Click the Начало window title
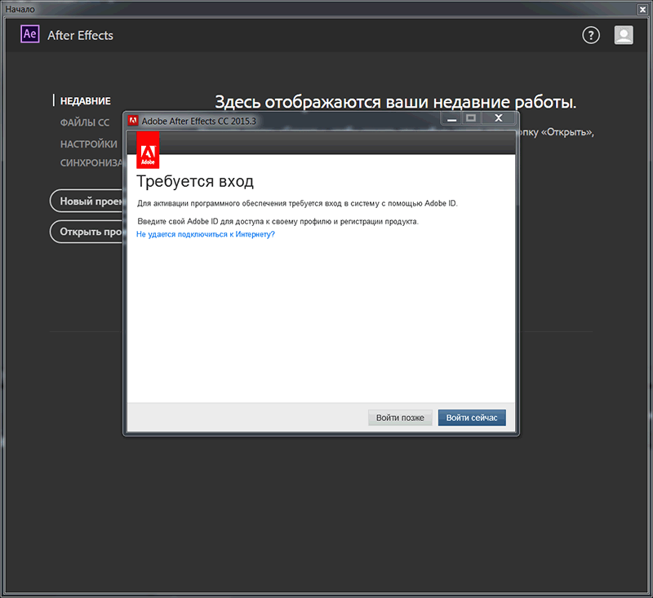 (20, 9)
